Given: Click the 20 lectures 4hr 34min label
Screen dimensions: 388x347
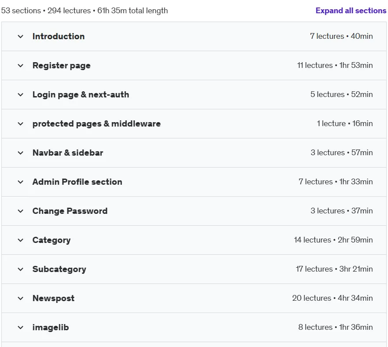Looking at the screenshot, I should (x=333, y=298).
